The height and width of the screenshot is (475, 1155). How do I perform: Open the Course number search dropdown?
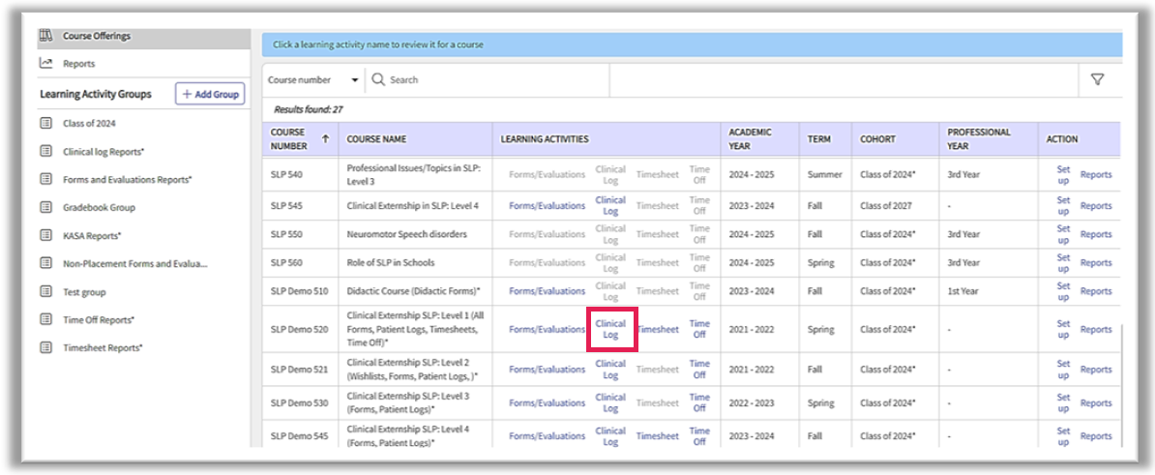coord(313,80)
